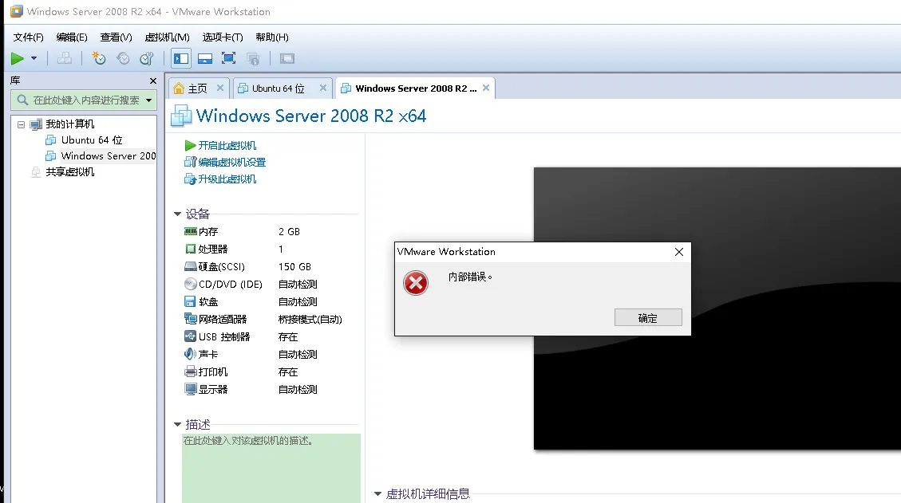Click the 开启此虚拟机 link
The width and height of the screenshot is (901, 503).
coord(227,146)
